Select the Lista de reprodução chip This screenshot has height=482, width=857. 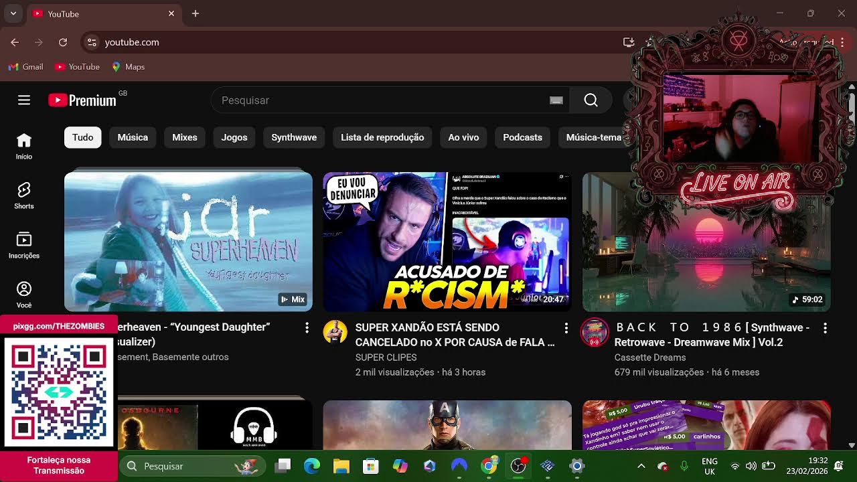[x=382, y=137]
